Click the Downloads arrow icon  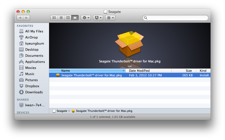22,92
